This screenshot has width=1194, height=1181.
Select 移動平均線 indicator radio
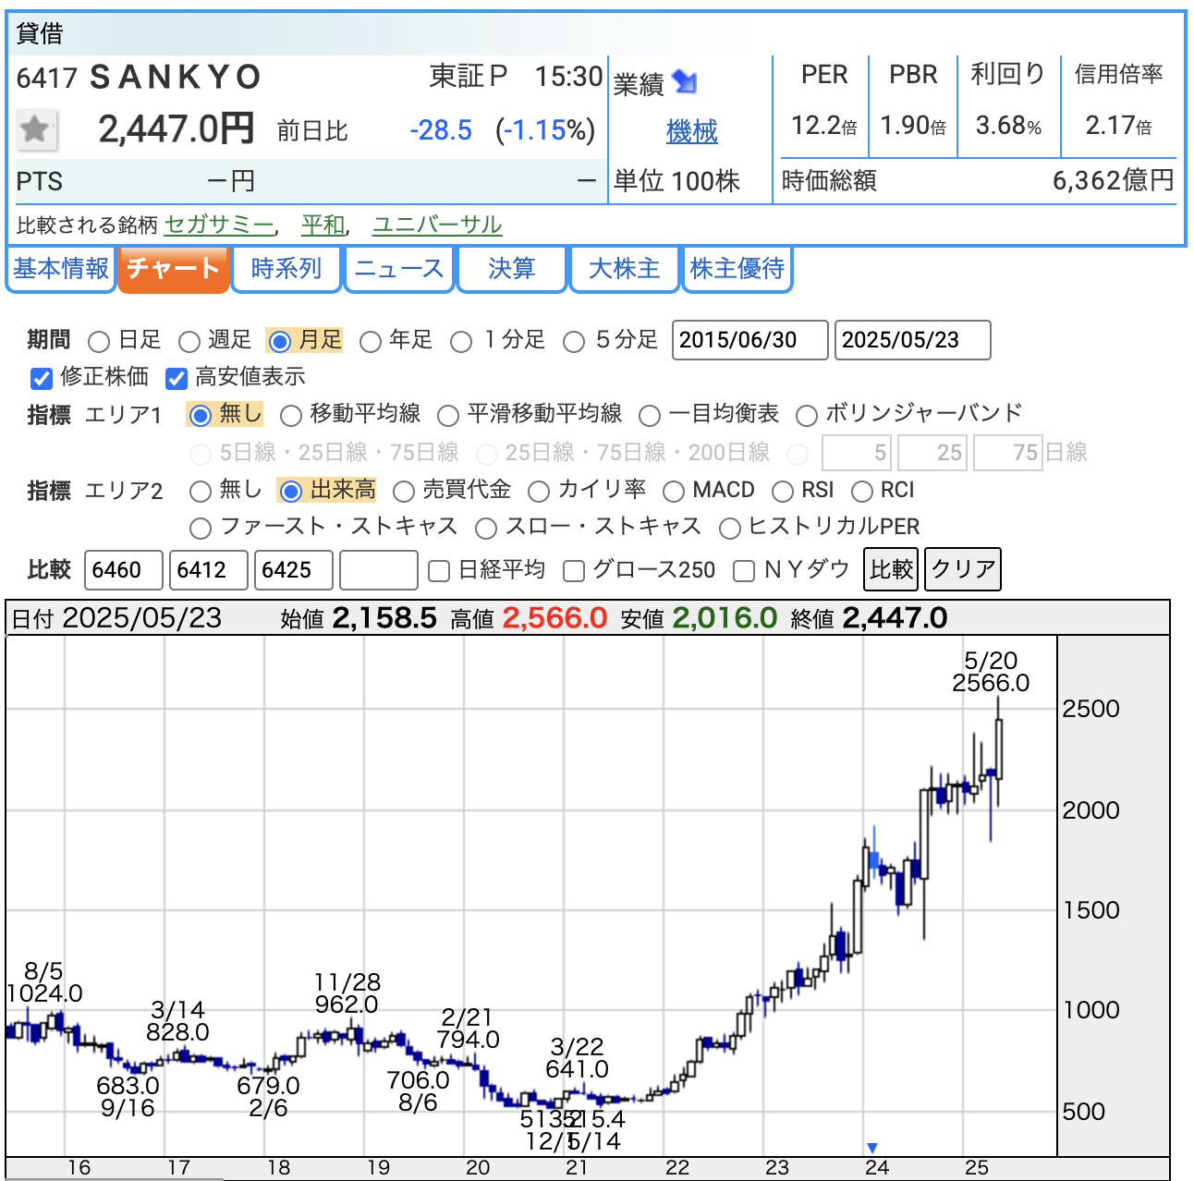[290, 416]
